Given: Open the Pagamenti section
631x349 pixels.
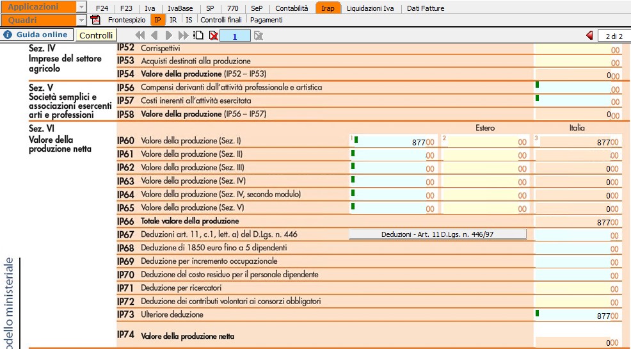Looking at the screenshot, I should pyautogui.click(x=266, y=20).
